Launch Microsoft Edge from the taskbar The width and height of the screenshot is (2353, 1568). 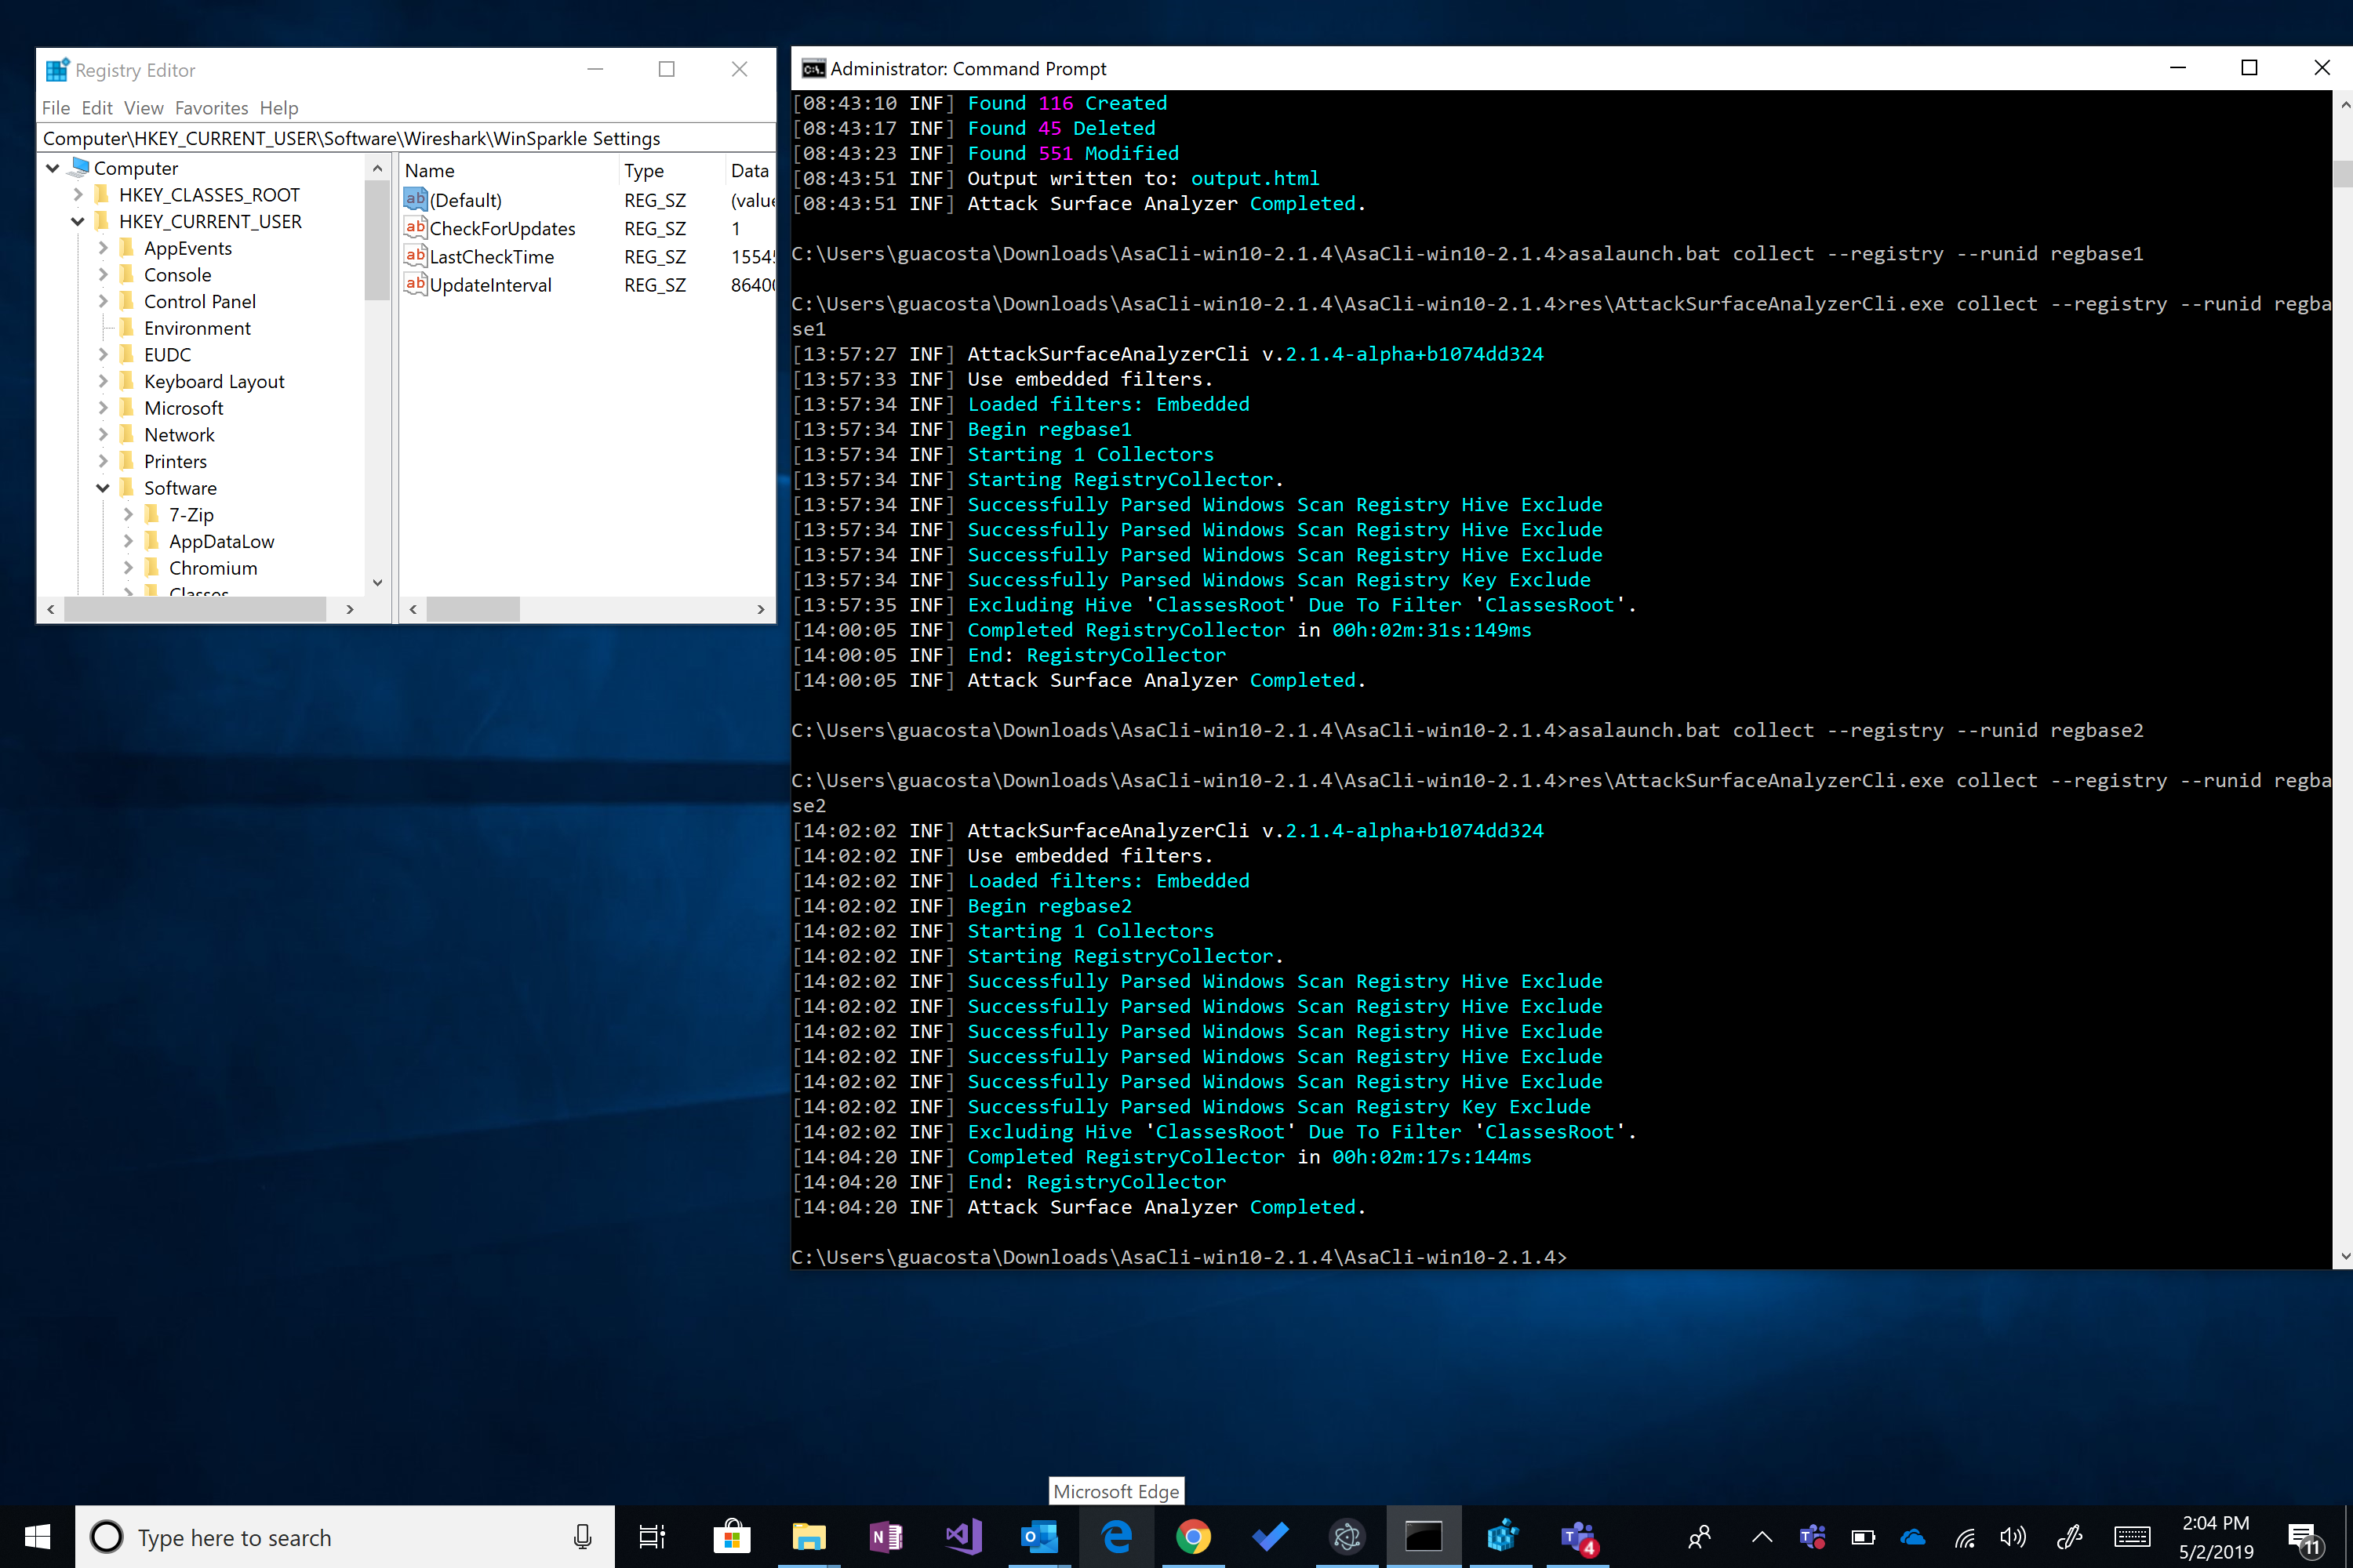[x=1118, y=1537]
